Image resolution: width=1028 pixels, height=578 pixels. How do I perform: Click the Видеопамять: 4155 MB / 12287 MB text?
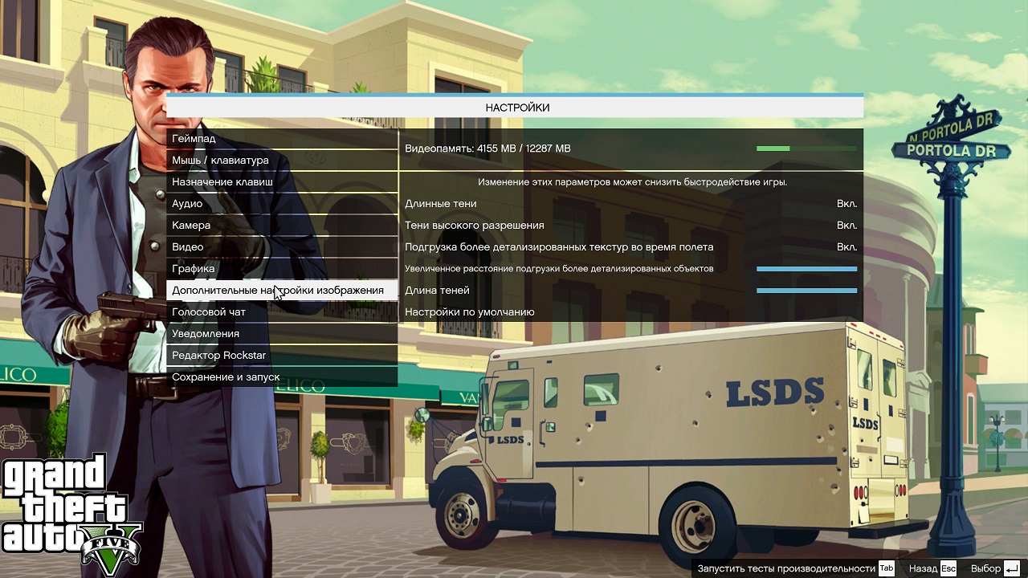pos(487,149)
